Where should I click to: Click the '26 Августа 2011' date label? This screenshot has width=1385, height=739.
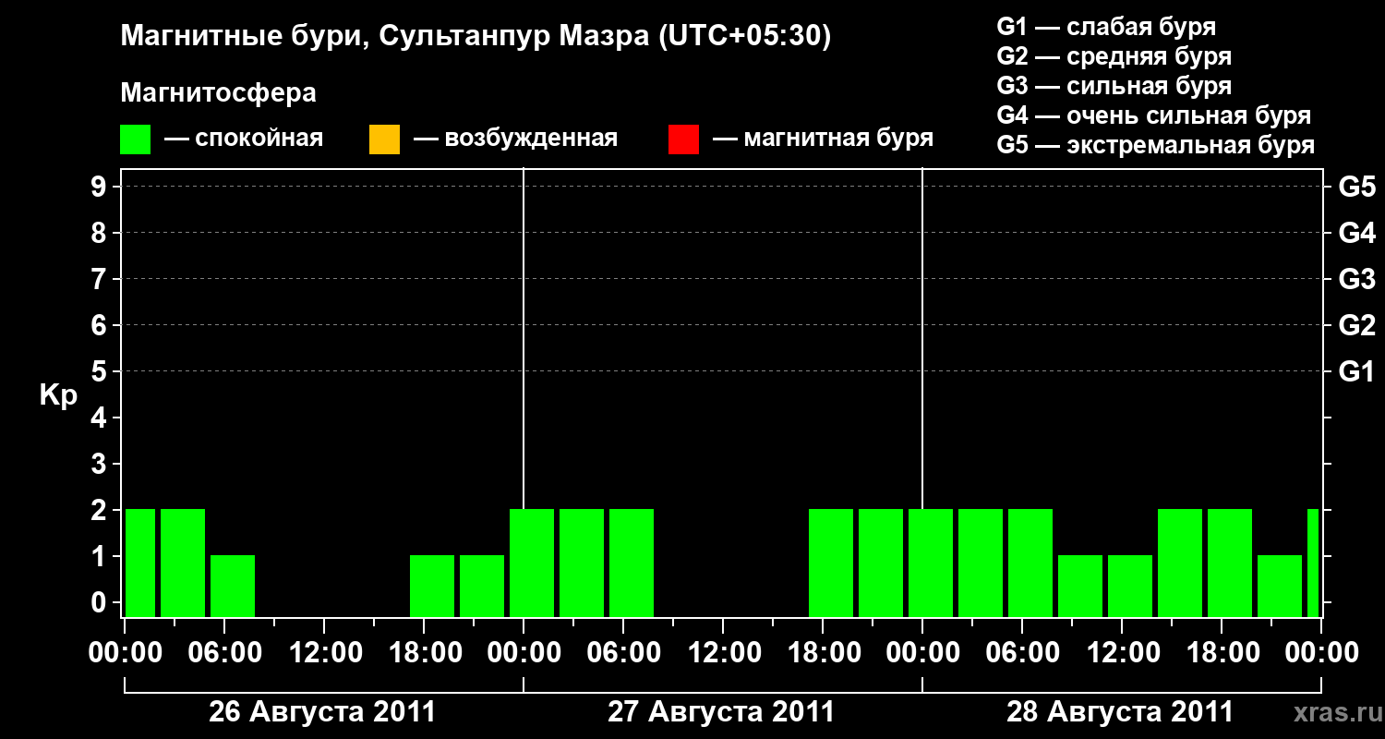(322, 712)
